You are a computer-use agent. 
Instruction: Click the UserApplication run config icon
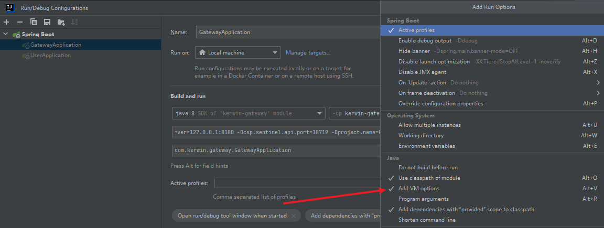pyautogui.click(x=26, y=56)
